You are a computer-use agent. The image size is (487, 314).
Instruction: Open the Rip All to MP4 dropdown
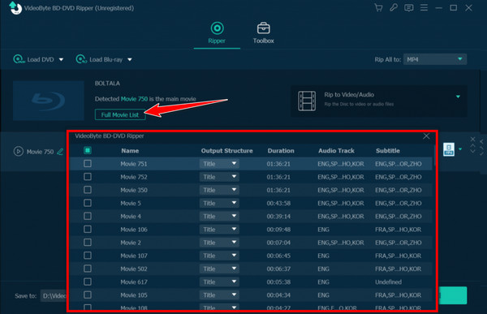[435, 59]
